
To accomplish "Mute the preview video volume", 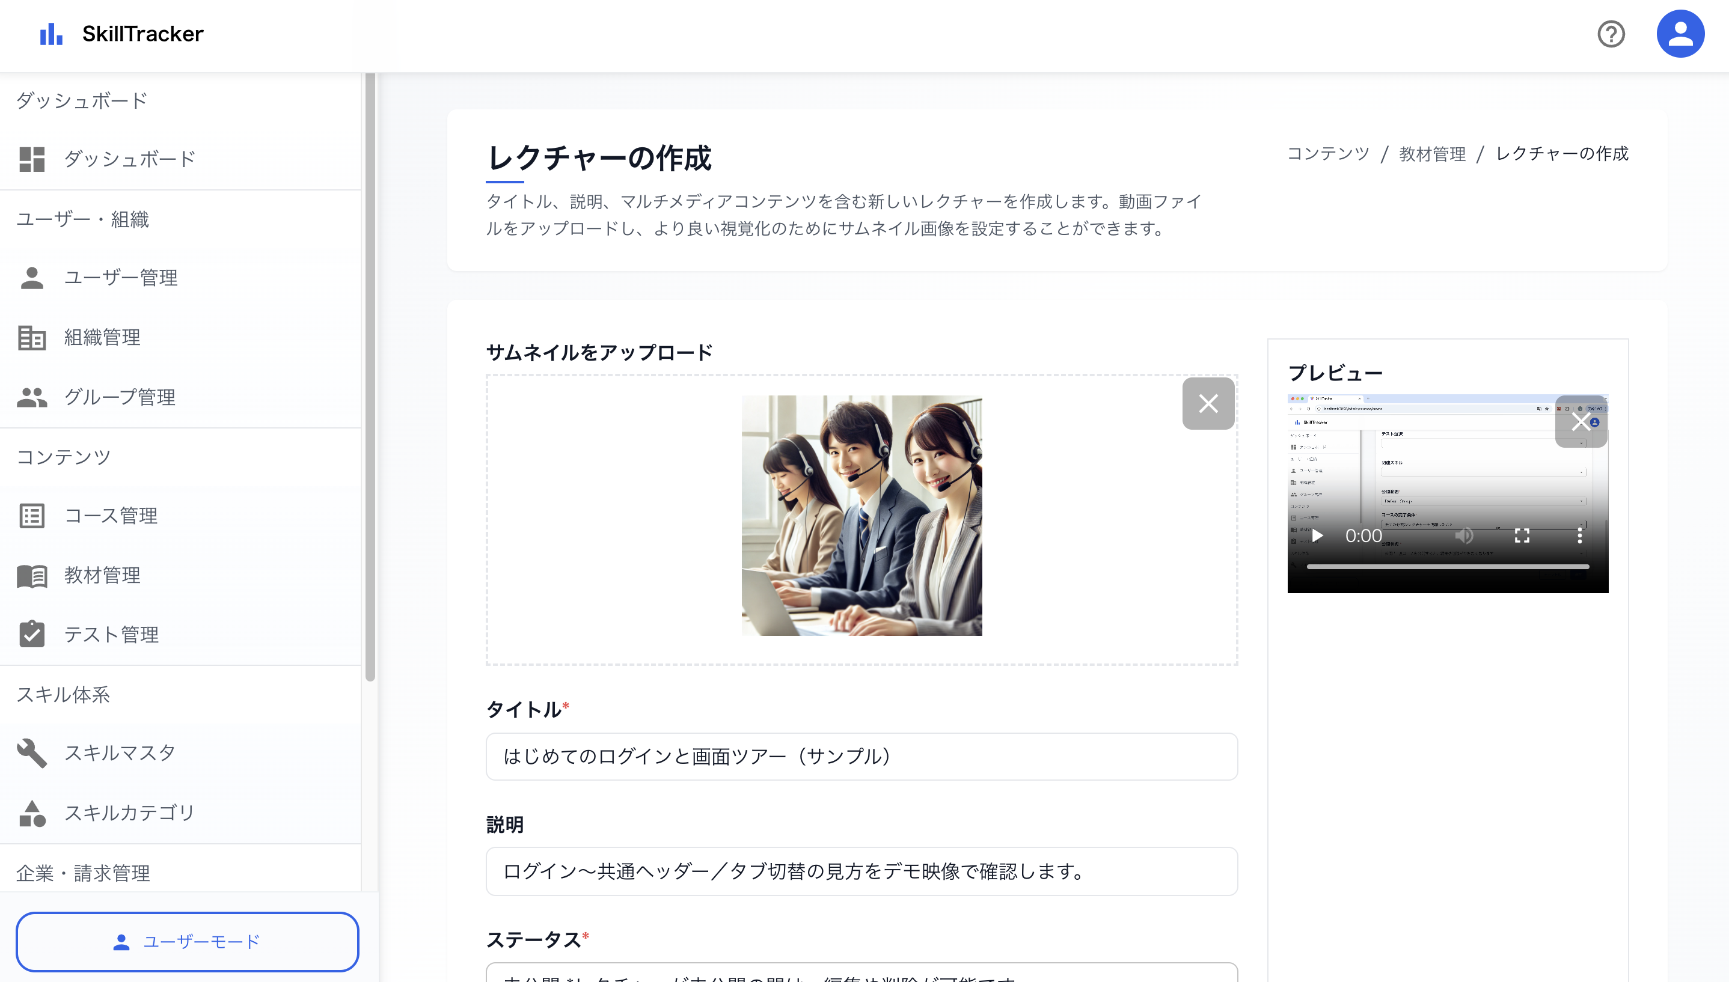I will click(x=1463, y=535).
